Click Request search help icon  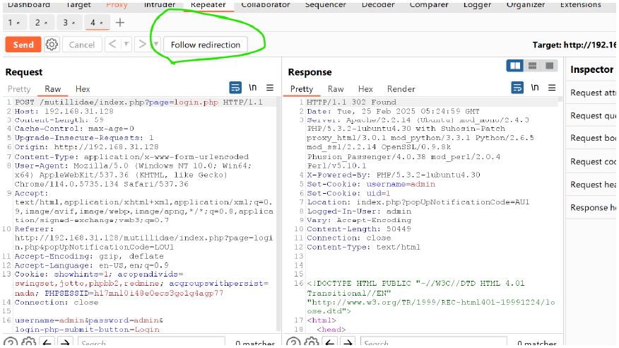[x=11, y=342]
